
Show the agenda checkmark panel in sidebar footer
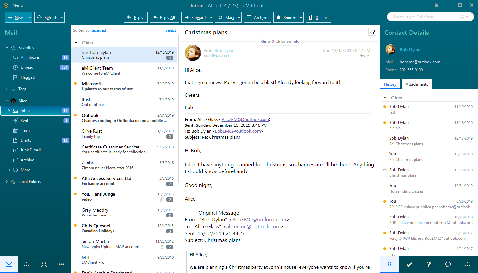coord(409,264)
